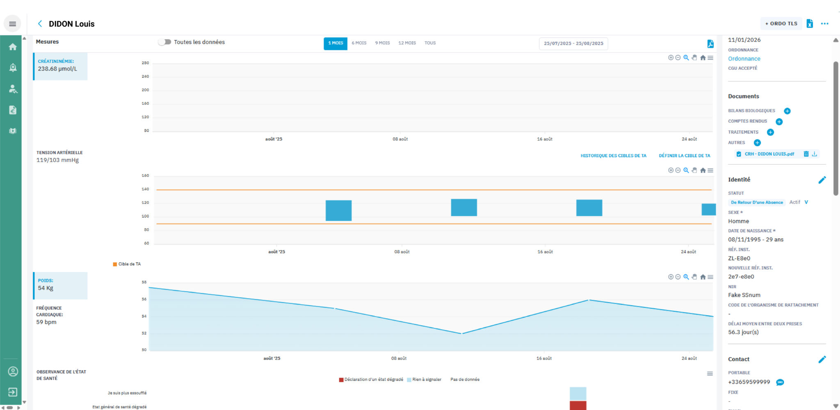840x410 pixels.
Task: Open the alerts bell icon in the sidebar
Action: pyautogui.click(x=13, y=68)
